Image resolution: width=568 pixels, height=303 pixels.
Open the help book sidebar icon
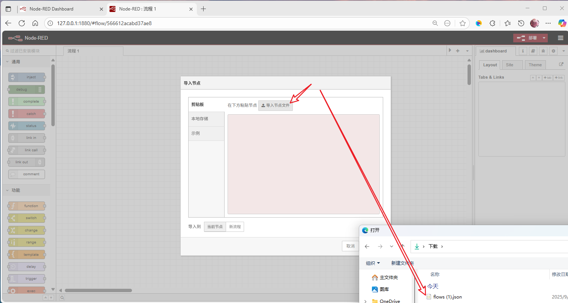tap(533, 51)
